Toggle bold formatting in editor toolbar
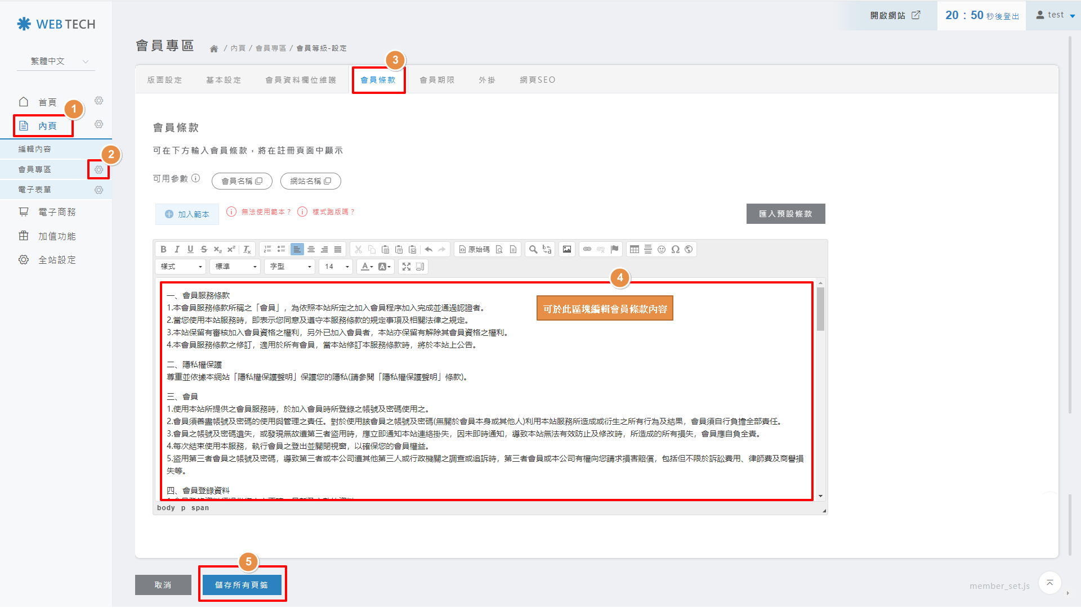 click(x=163, y=250)
